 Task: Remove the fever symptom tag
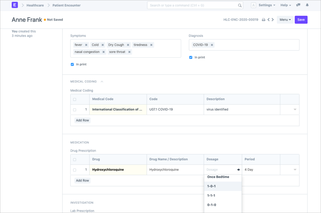[x=86, y=45]
